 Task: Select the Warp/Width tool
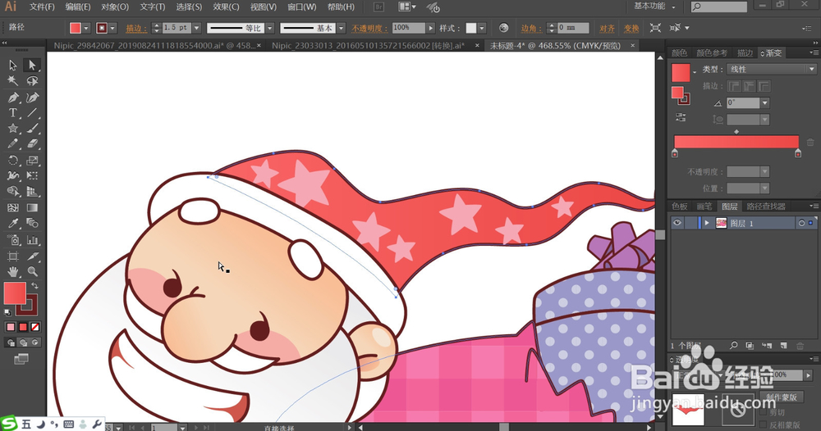tap(13, 176)
